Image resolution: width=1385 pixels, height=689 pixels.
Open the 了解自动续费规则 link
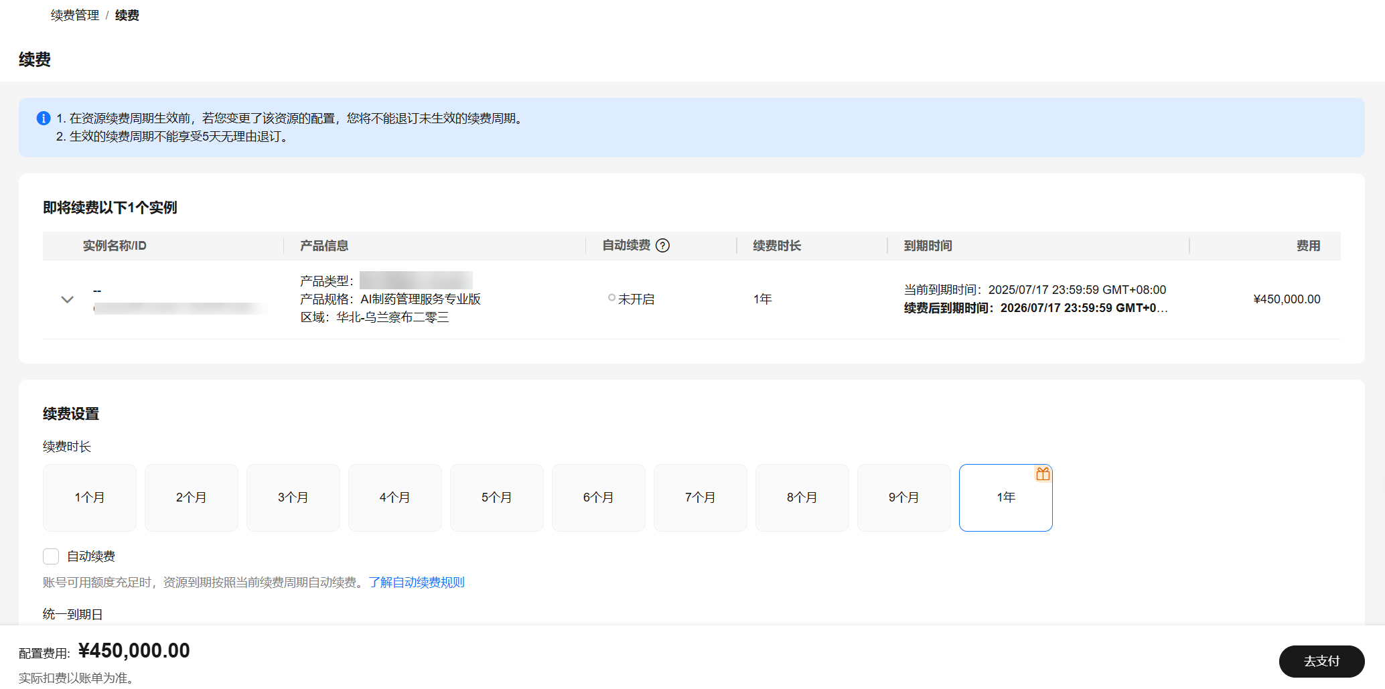point(417,583)
